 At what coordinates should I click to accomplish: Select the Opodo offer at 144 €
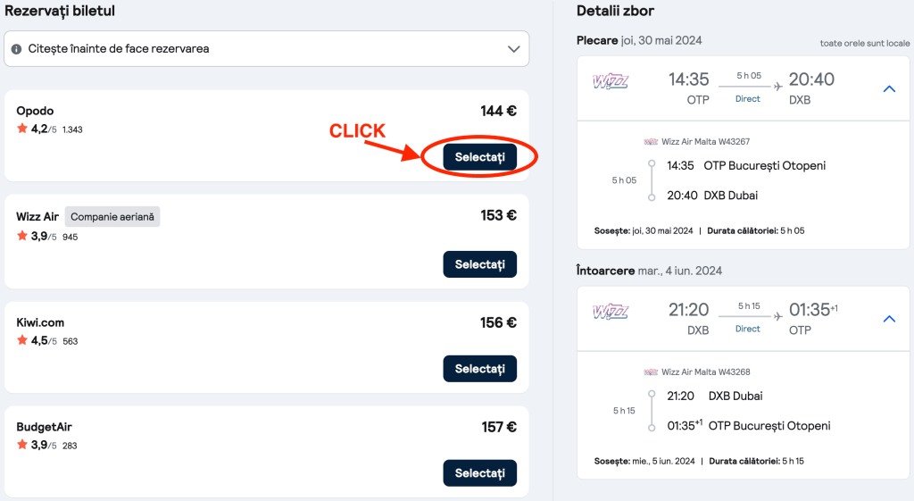tap(479, 157)
